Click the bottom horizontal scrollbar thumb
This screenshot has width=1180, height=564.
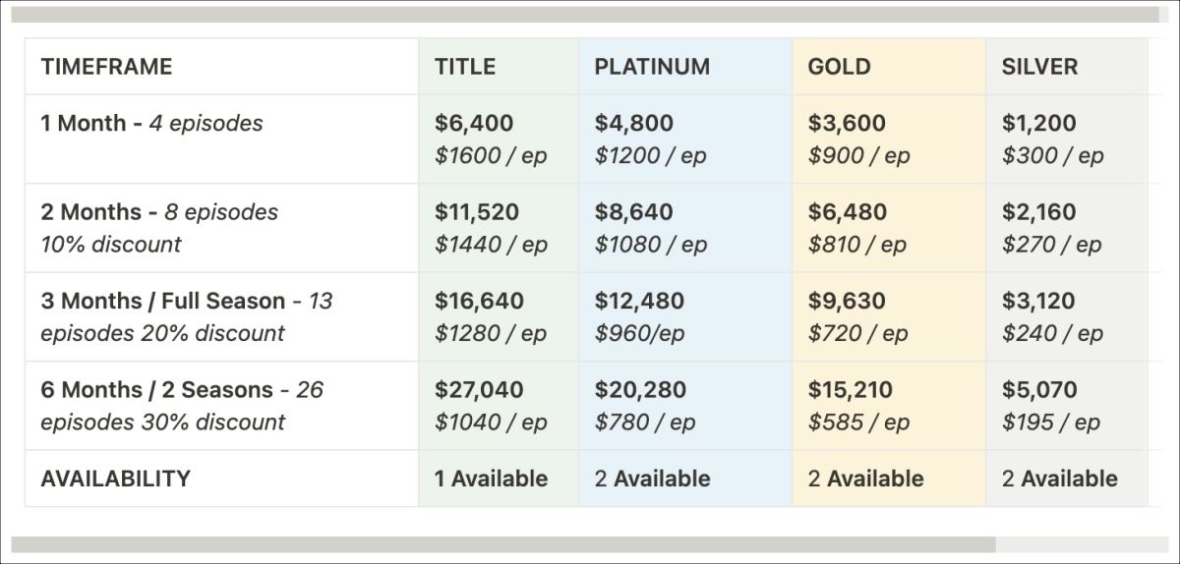tap(503, 544)
